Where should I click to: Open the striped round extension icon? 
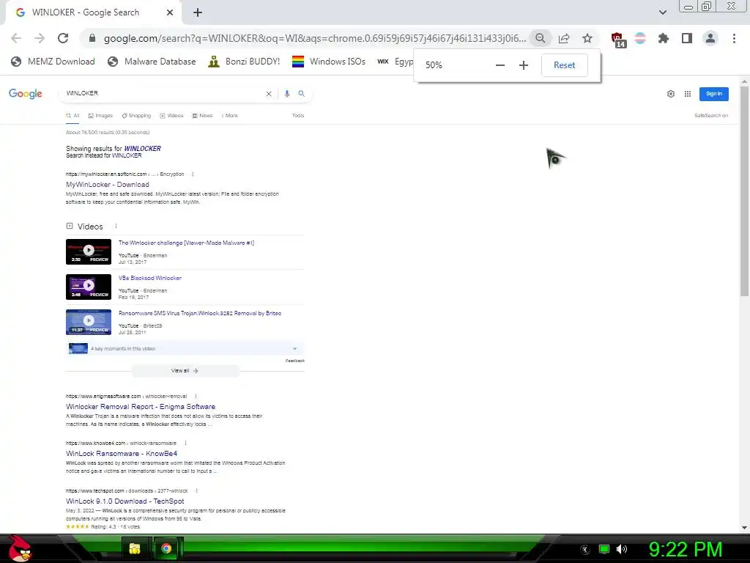pyautogui.click(x=640, y=38)
